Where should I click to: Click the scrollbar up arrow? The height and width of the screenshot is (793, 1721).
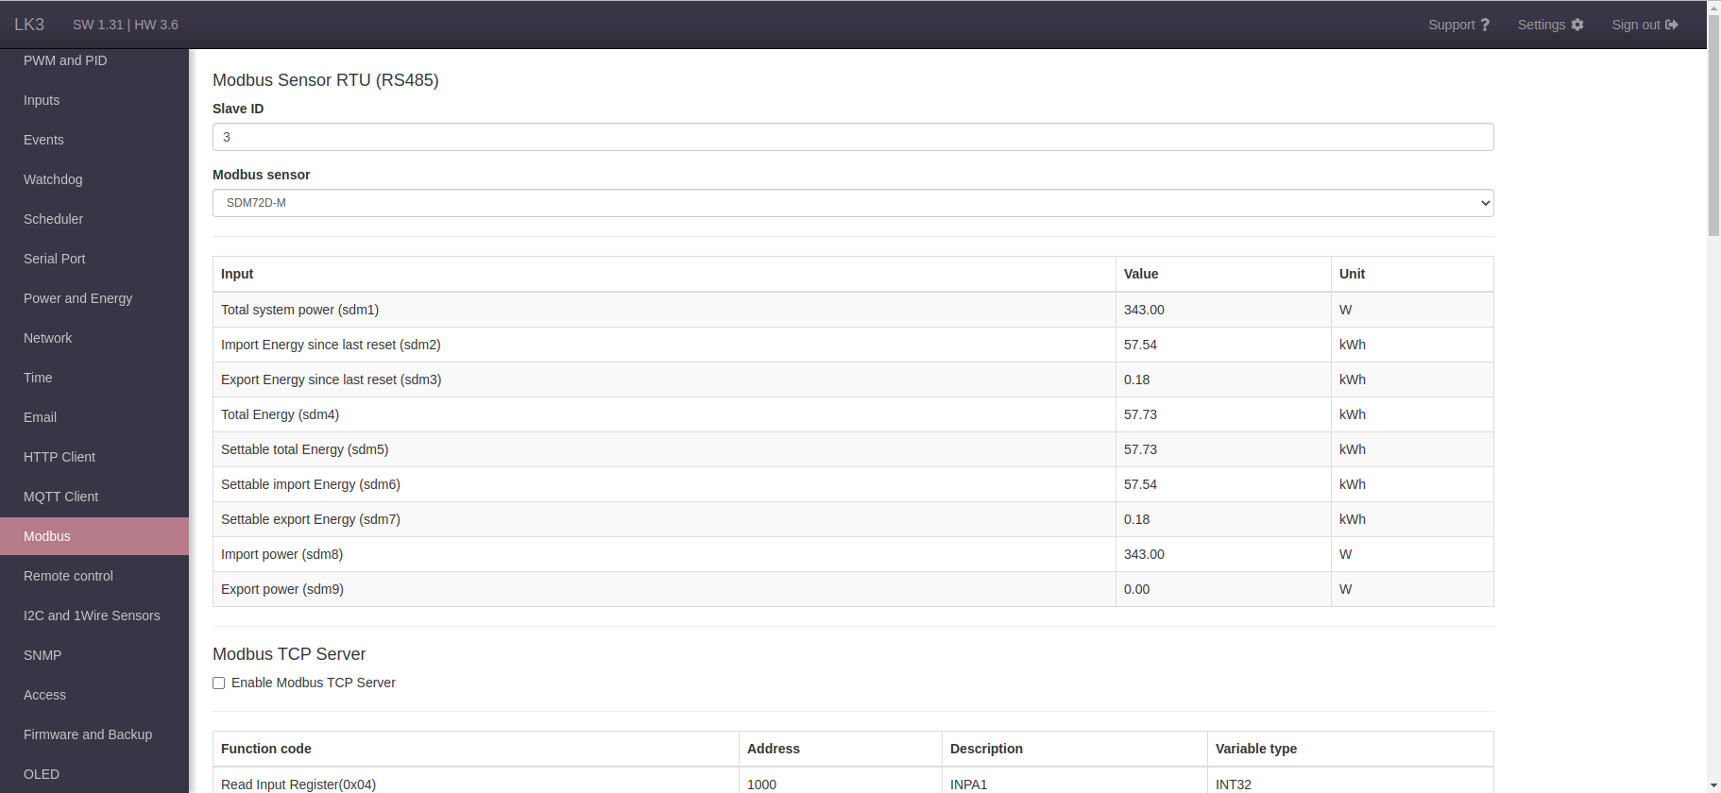[x=1713, y=7]
